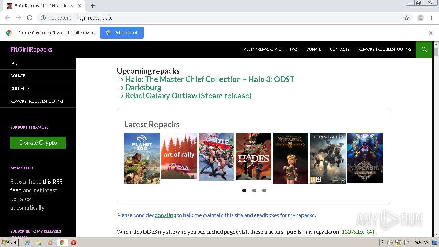Open Chrome's three-dot menu
This screenshot has width=439, height=247.
pyautogui.click(x=432, y=18)
